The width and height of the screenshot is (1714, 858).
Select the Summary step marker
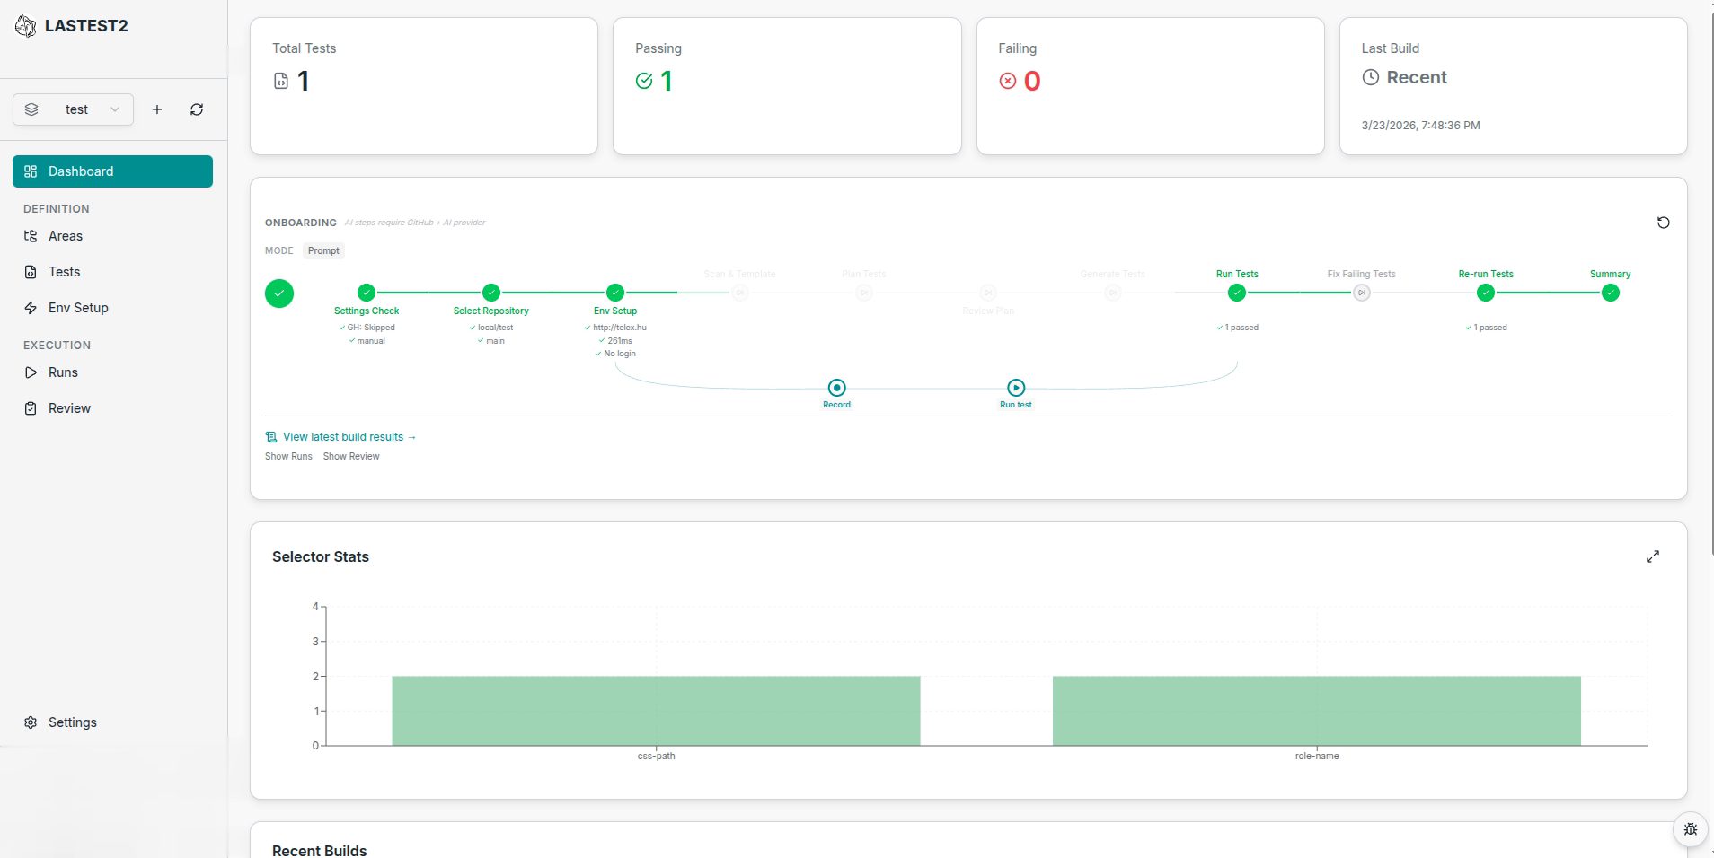tap(1611, 293)
